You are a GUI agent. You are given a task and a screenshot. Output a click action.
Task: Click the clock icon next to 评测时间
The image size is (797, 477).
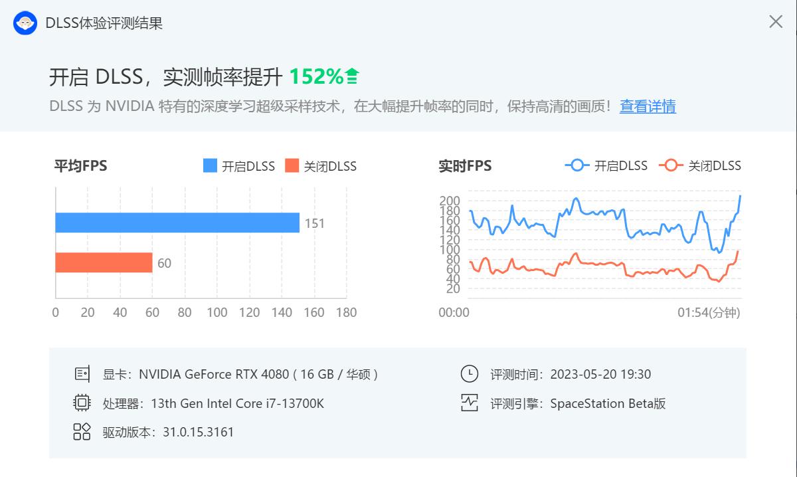pyautogui.click(x=470, y=374)
